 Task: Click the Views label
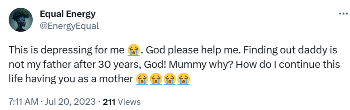[x=129, y=102]
